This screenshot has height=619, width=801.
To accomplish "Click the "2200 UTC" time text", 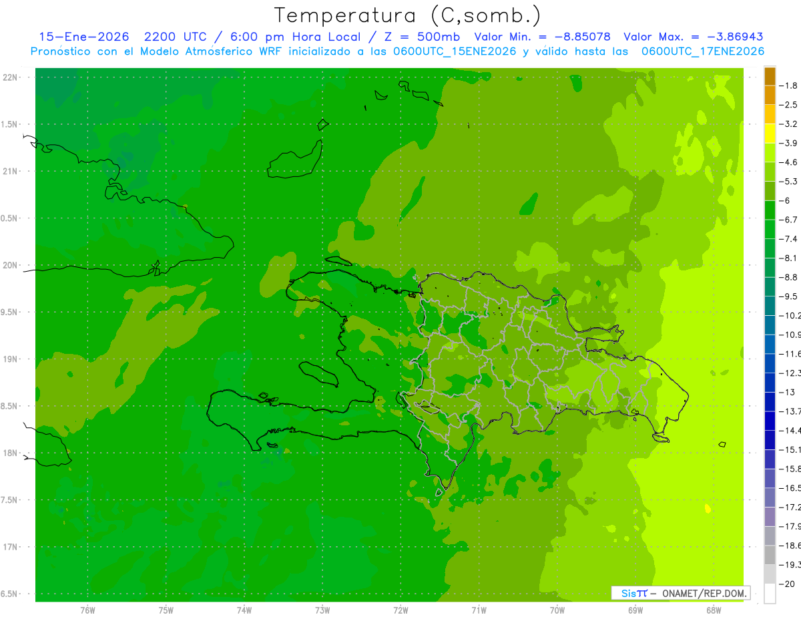I will tap(175, 37).
